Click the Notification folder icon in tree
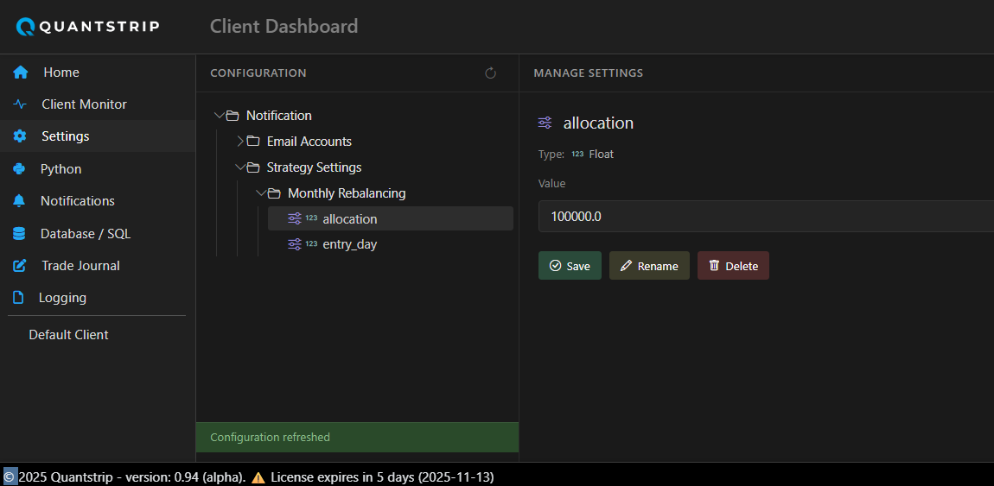The width and height of the screenshot is (994, 486). point(233,116)
